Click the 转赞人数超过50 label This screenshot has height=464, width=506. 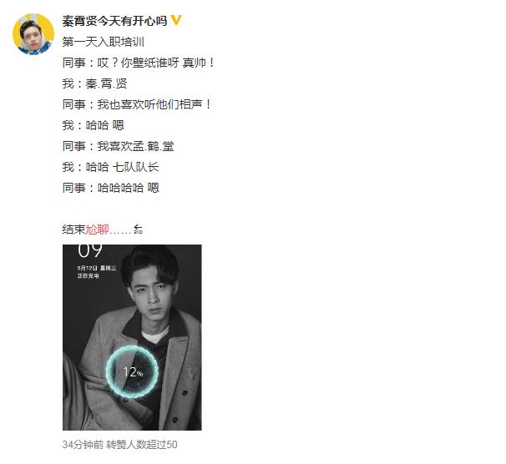[x=142, y=445]
